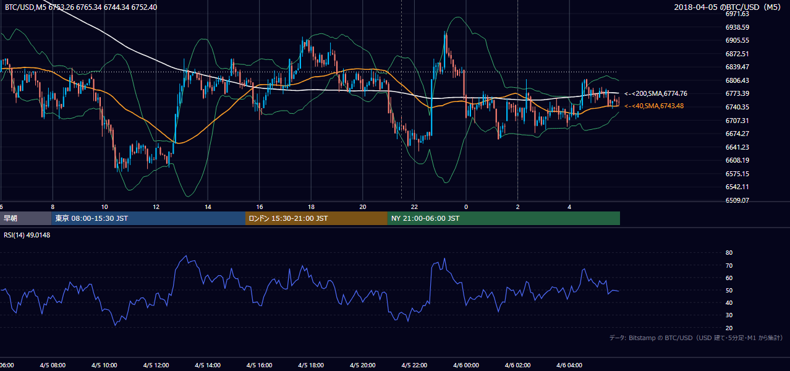This screenshot has width=790, height=371.
Task: Click hour label 18 under price chart
Action: pyautogui.click(x=311, y=207)
